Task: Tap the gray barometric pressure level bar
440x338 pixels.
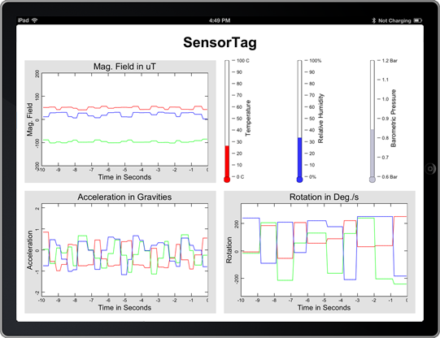Action: (372, 154)
